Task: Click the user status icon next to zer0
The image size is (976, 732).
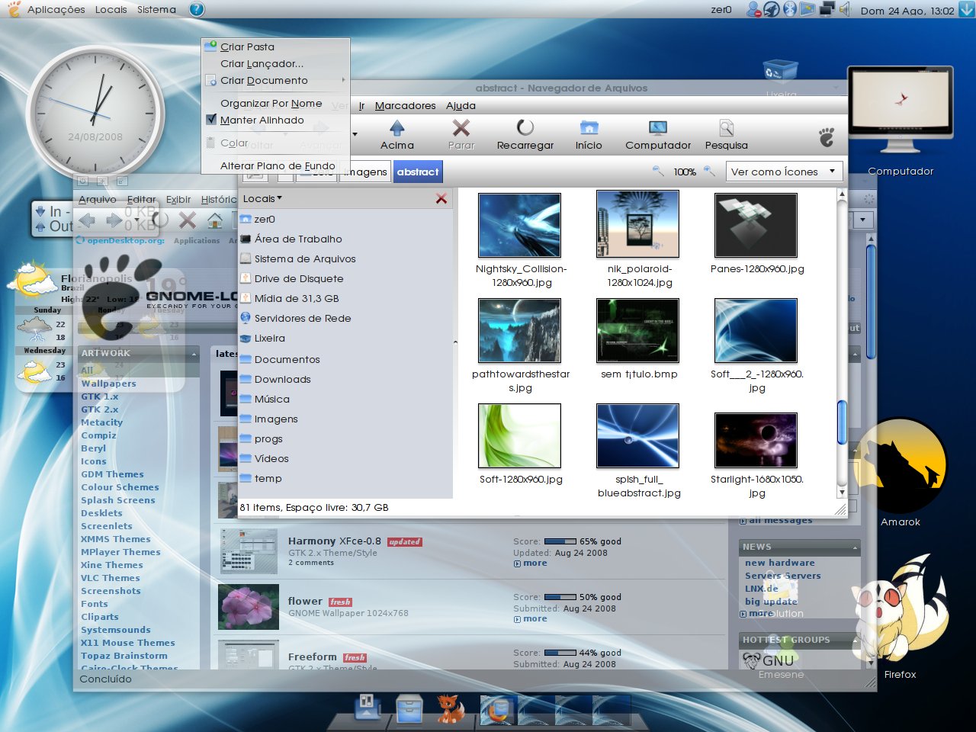Action: [753, 9]
